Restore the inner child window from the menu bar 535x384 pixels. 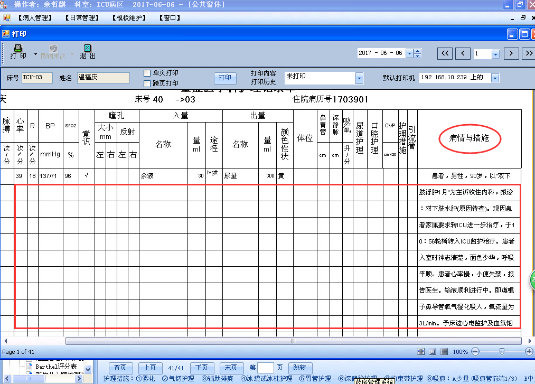coord(523,18)
